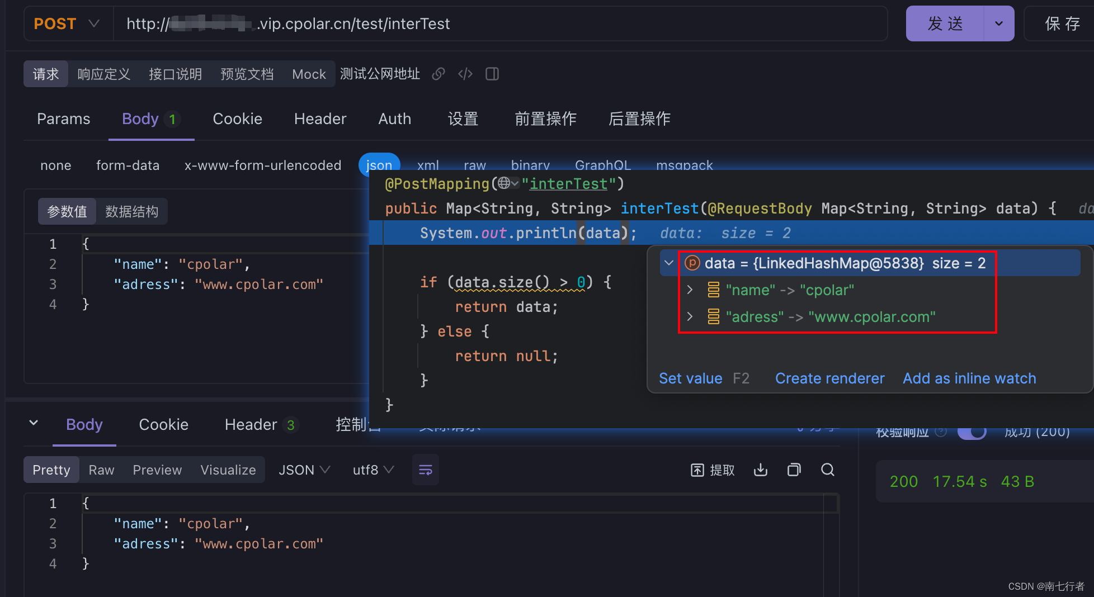Select the response Body tab

coord(84,425)
